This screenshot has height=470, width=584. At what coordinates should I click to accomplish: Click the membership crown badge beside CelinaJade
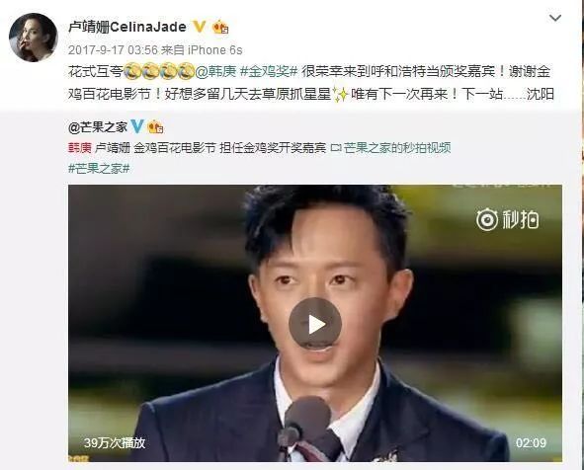[x=221, y=28]
